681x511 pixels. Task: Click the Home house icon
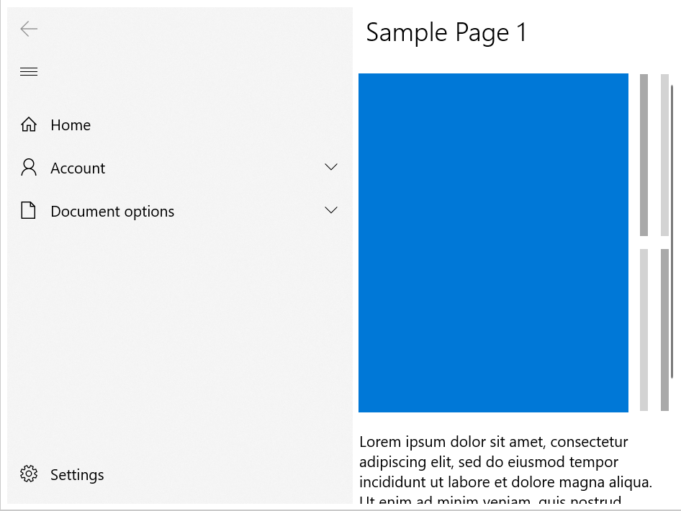click(29, 125)
